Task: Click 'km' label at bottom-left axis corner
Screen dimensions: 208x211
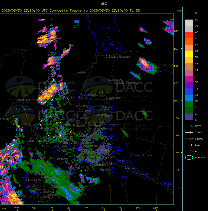Action: (4, 208)
